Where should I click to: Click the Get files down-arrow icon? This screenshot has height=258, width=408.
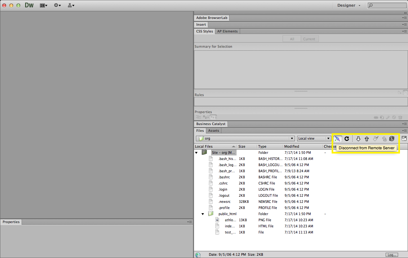coord(358,139)
